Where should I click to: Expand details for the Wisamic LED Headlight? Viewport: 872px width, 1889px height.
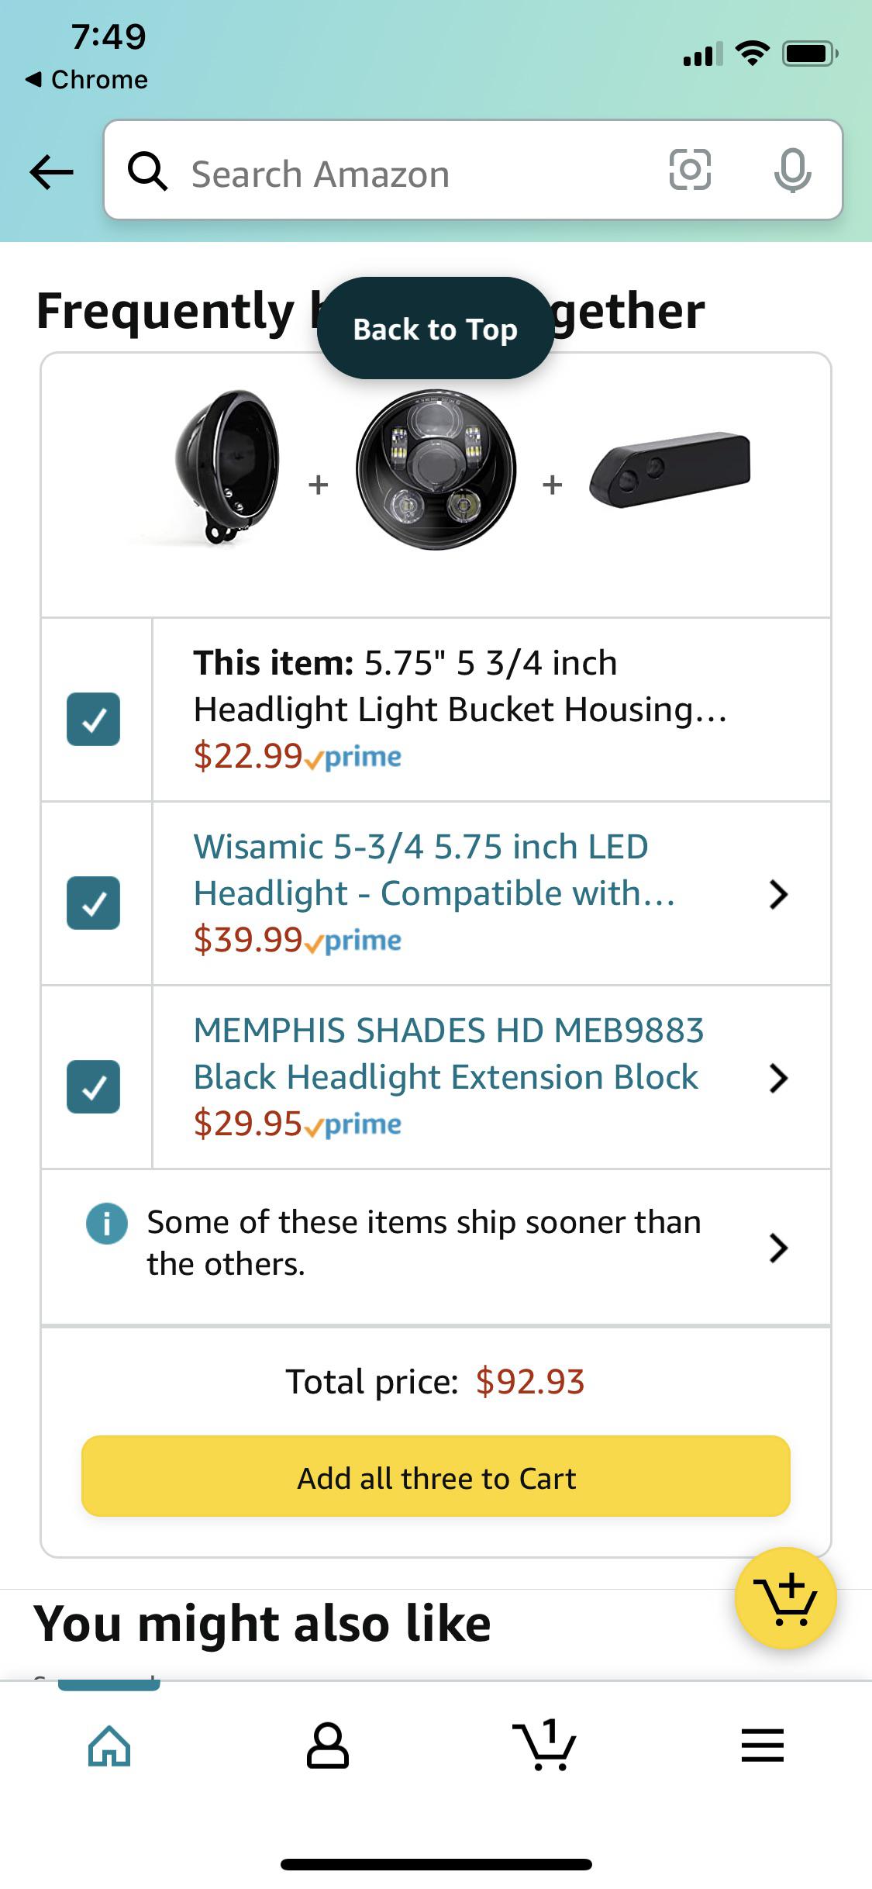tap(780, 893)
